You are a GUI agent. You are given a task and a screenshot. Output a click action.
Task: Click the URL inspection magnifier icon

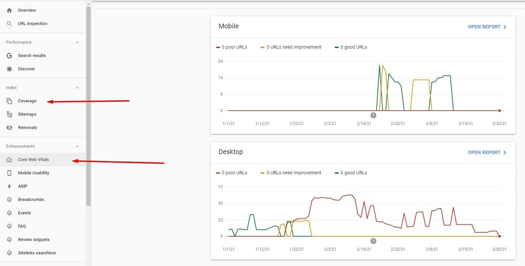(9, 24)
